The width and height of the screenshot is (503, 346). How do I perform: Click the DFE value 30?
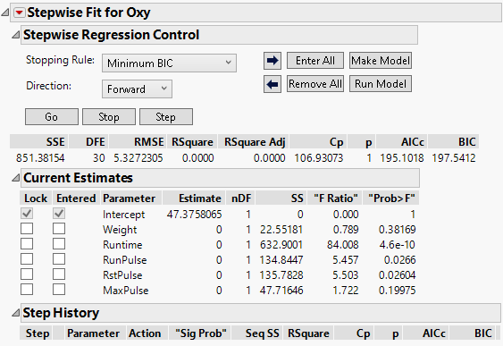coord(99,158)
